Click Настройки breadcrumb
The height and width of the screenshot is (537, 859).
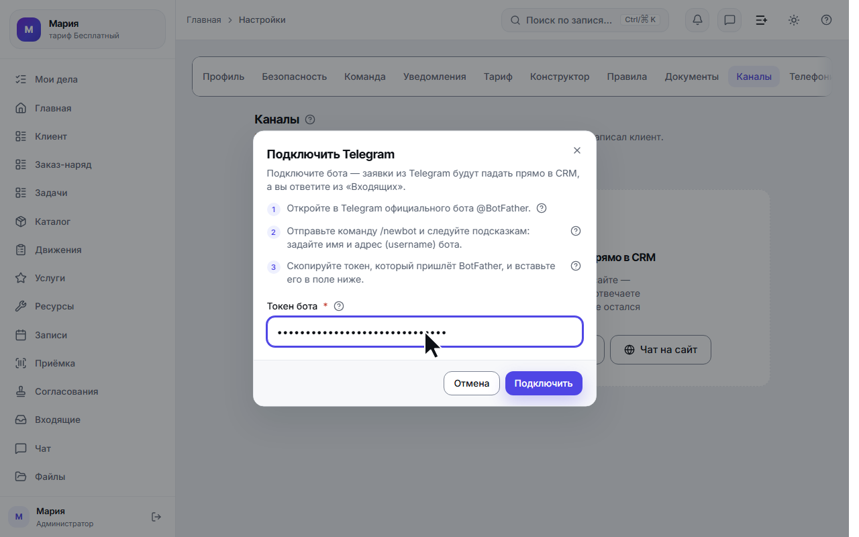[x=262, y=20]
